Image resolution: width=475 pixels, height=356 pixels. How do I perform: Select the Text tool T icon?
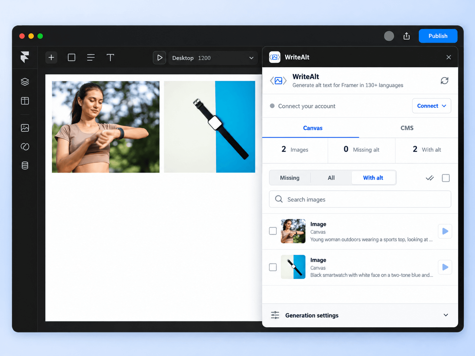(110, 58)
